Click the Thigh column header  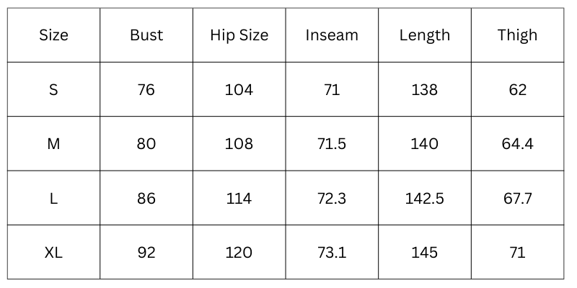517,35
